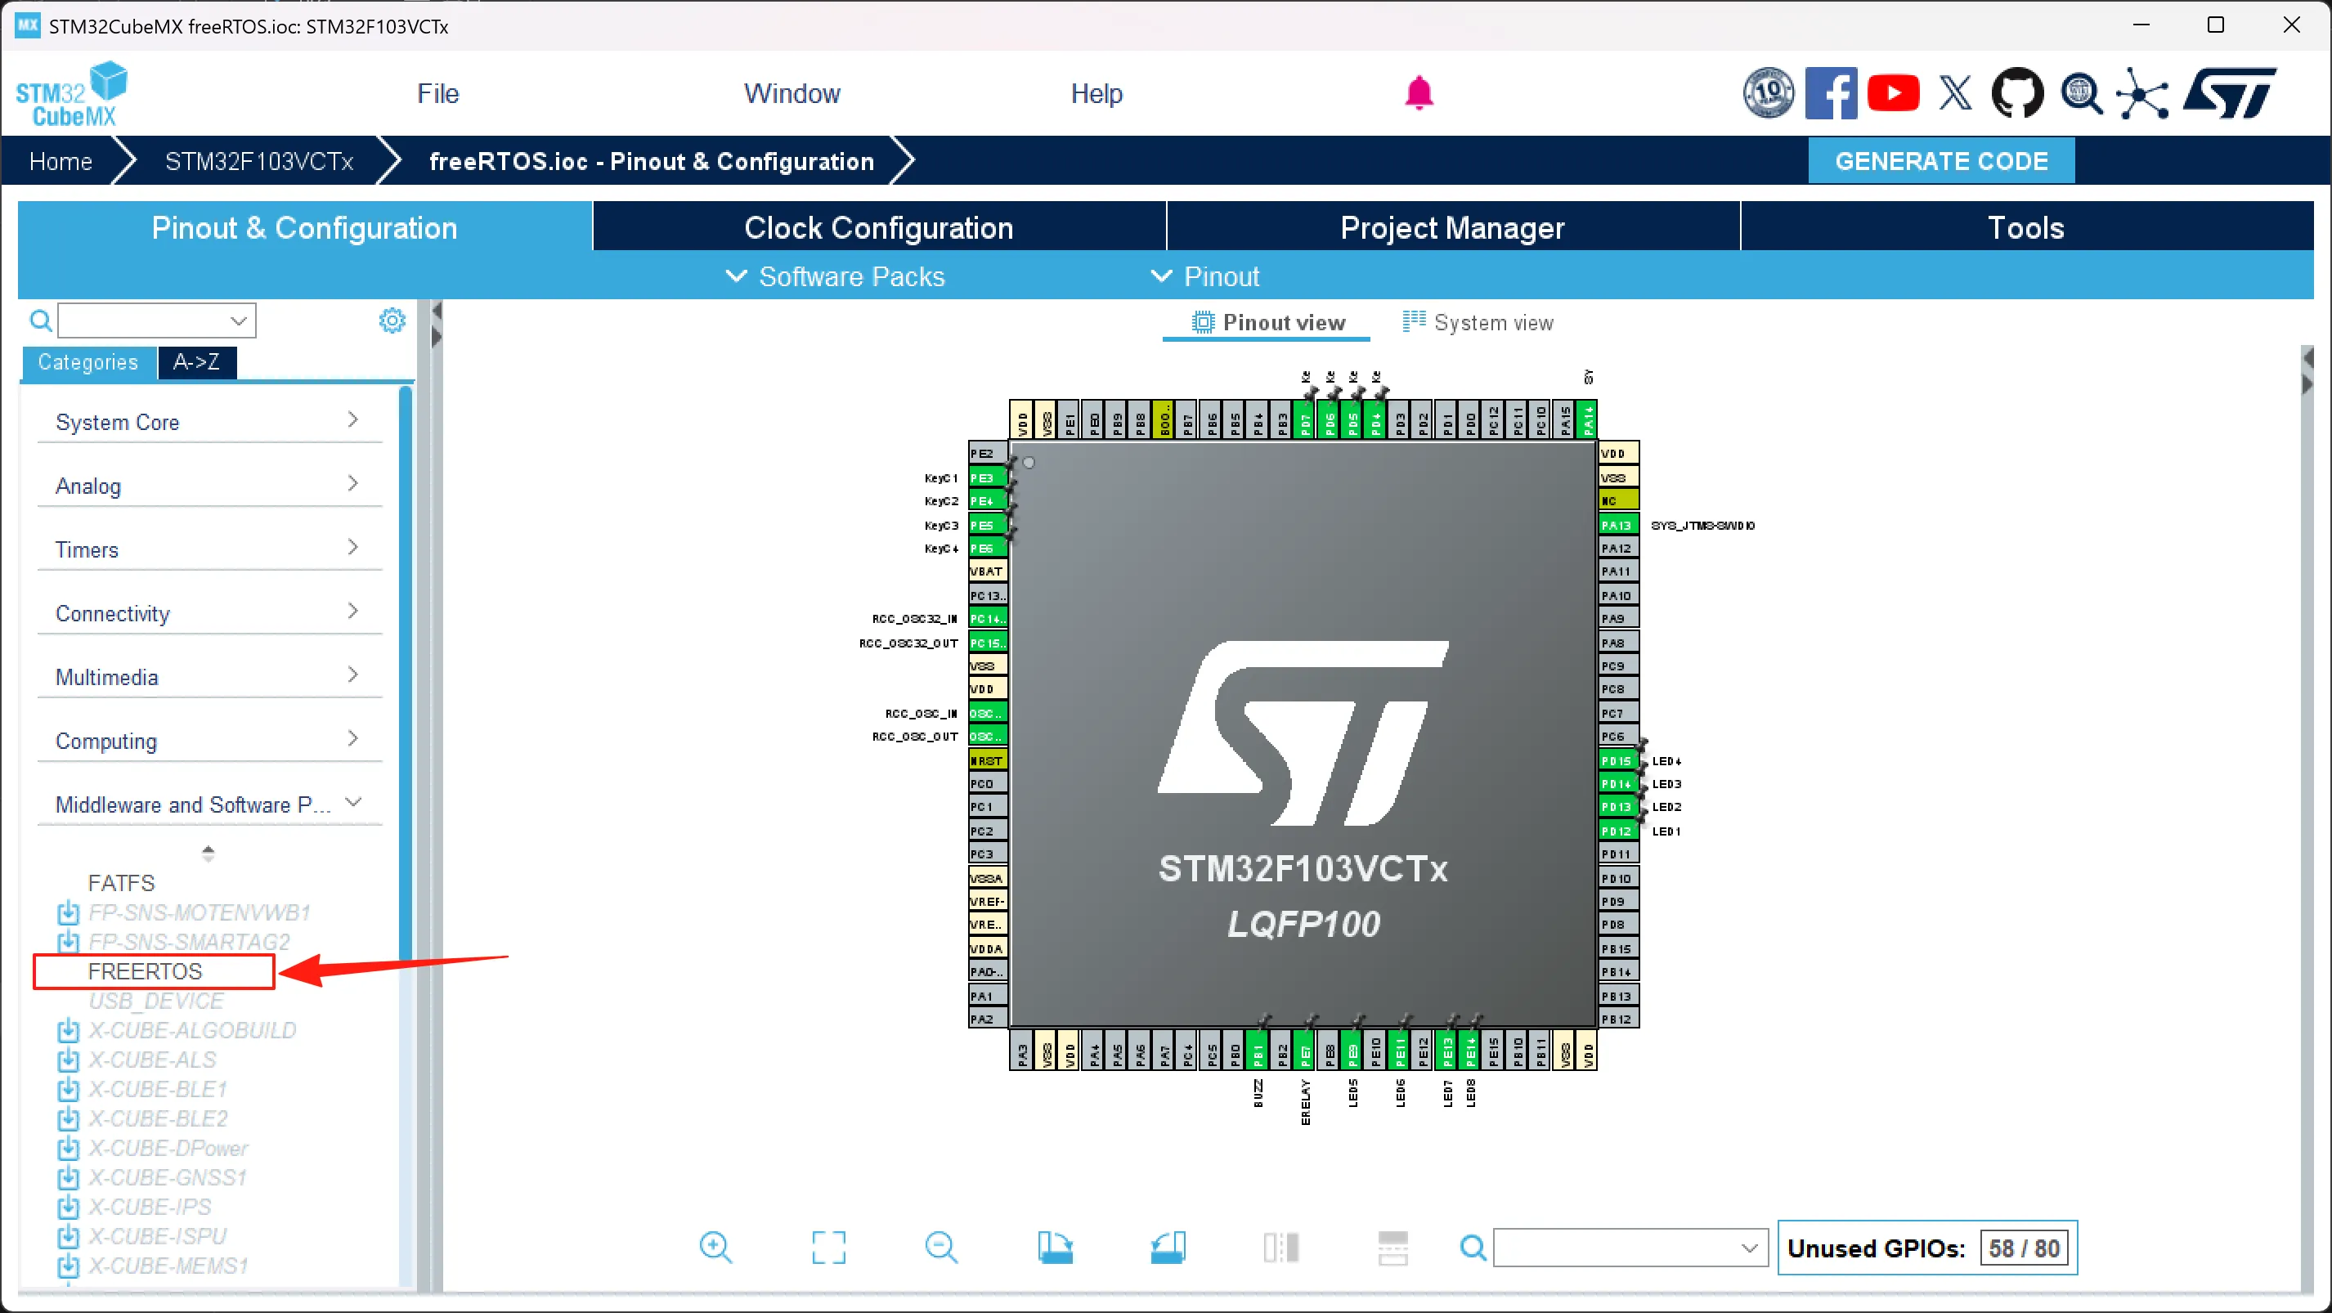
Task: Open category settings gear icon
Action: pyautogui.click(x=392, y=320)
